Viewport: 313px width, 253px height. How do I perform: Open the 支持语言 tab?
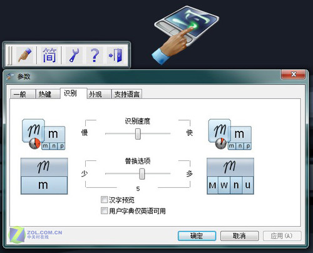127,94
